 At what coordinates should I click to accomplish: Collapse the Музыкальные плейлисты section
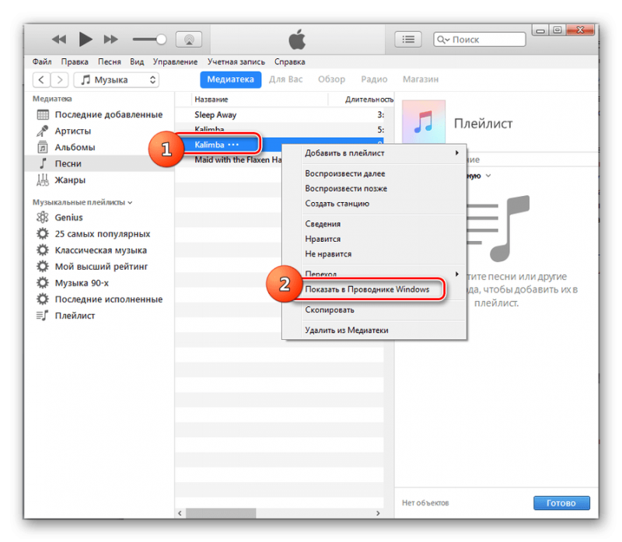82,202
